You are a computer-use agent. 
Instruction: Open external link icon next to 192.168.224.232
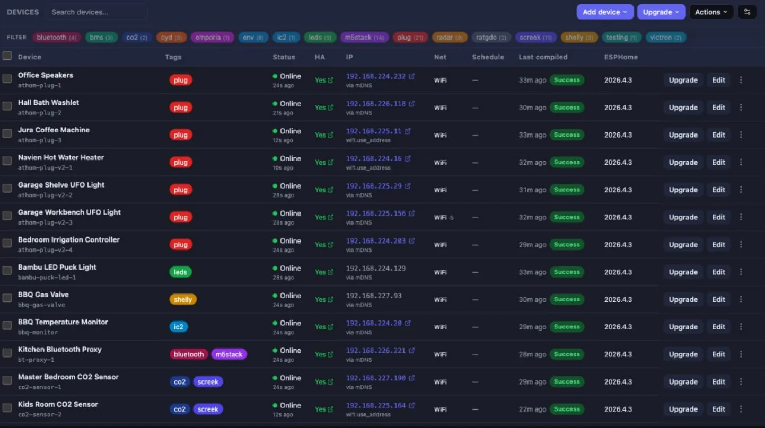pos(412,76)
